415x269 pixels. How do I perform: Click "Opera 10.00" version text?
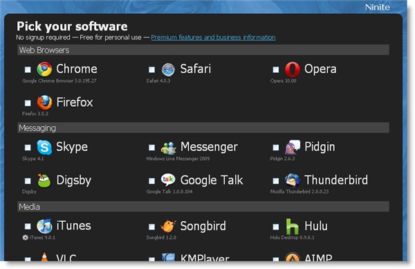[x=283, y=80]
